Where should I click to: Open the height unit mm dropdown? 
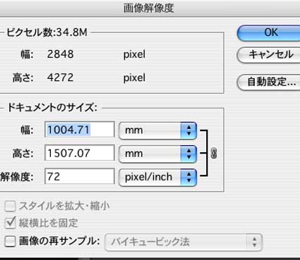157,154
